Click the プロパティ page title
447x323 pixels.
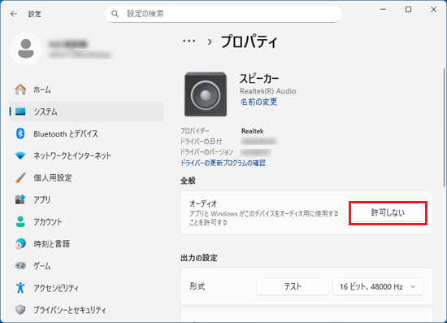tap(249, 41)
